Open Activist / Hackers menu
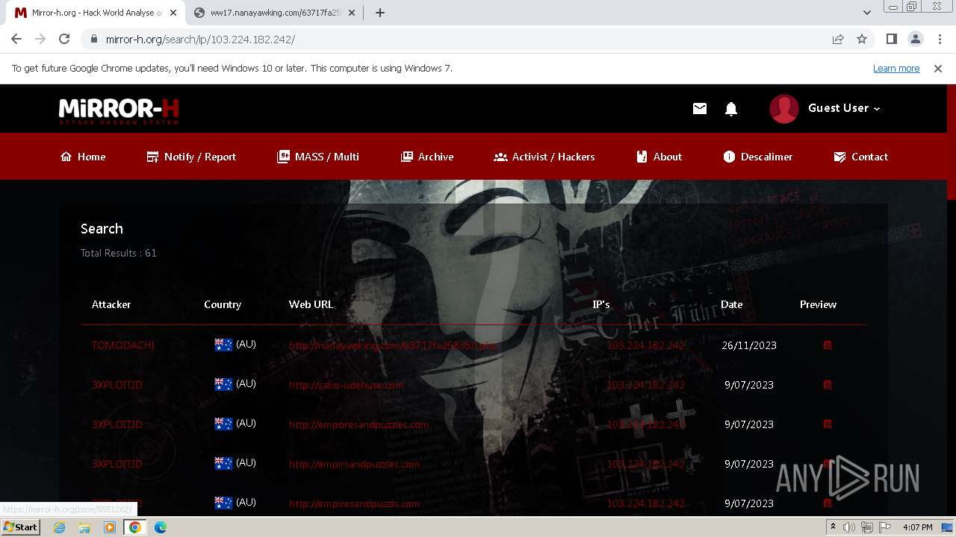This screenshot has height=537, width=956. tap(544, 157)
